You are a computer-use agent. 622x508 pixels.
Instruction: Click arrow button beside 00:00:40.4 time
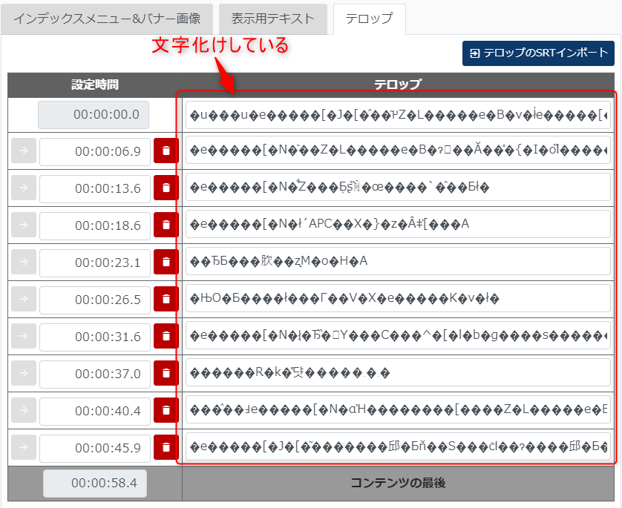(23, 411)
